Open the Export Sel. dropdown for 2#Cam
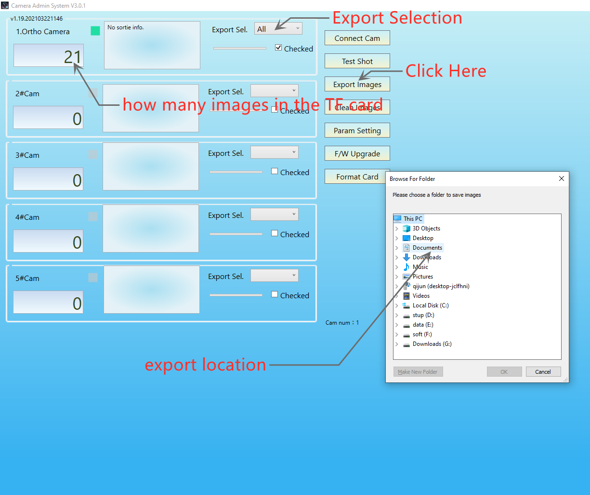 (275, 90)
